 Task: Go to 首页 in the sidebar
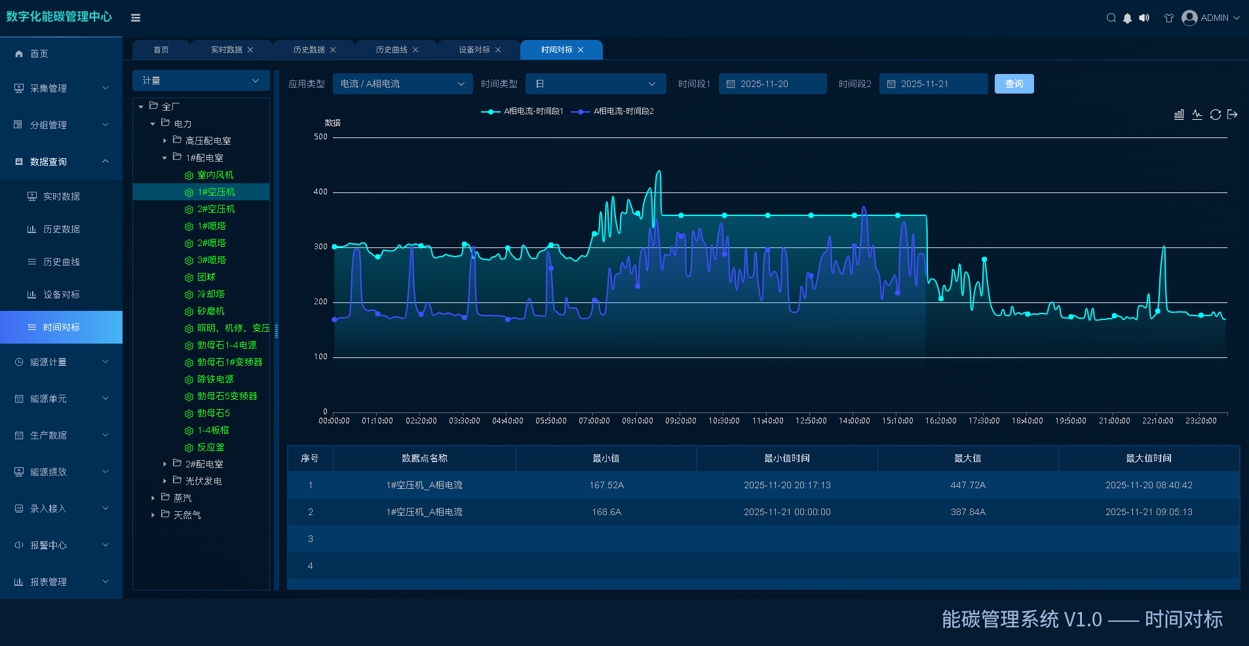point(62,54)
